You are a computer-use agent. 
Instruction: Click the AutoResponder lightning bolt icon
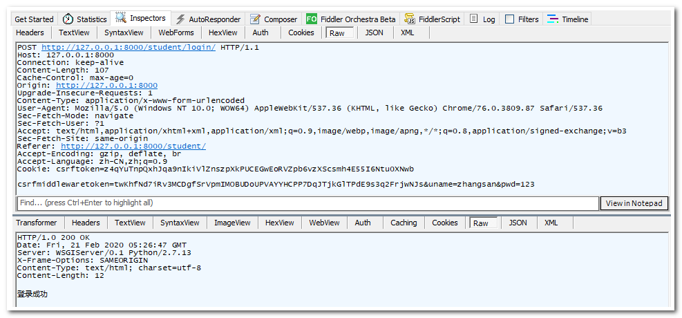point(180,19)
